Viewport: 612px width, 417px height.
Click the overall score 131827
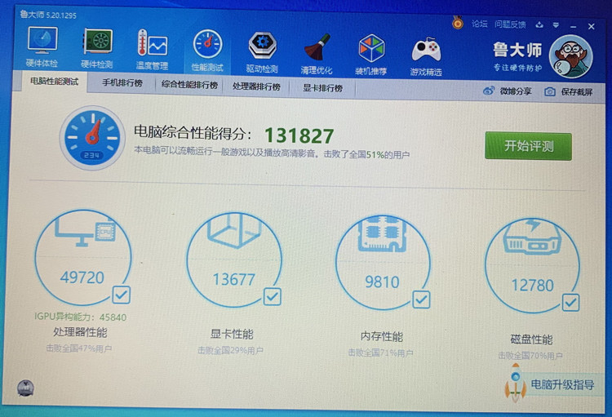pos(299,136)
